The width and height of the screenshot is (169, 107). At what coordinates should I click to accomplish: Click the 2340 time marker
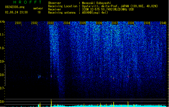click(163, 23)
